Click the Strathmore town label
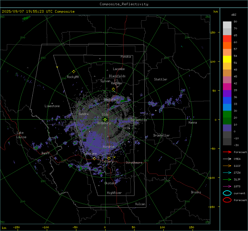This screenshot has height=231, width=248. (x=134, y=163)
